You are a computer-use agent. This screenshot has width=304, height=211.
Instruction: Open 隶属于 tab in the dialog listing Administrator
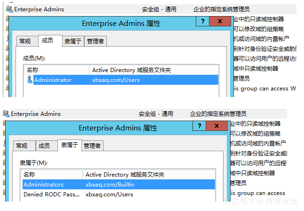point(73,41)
